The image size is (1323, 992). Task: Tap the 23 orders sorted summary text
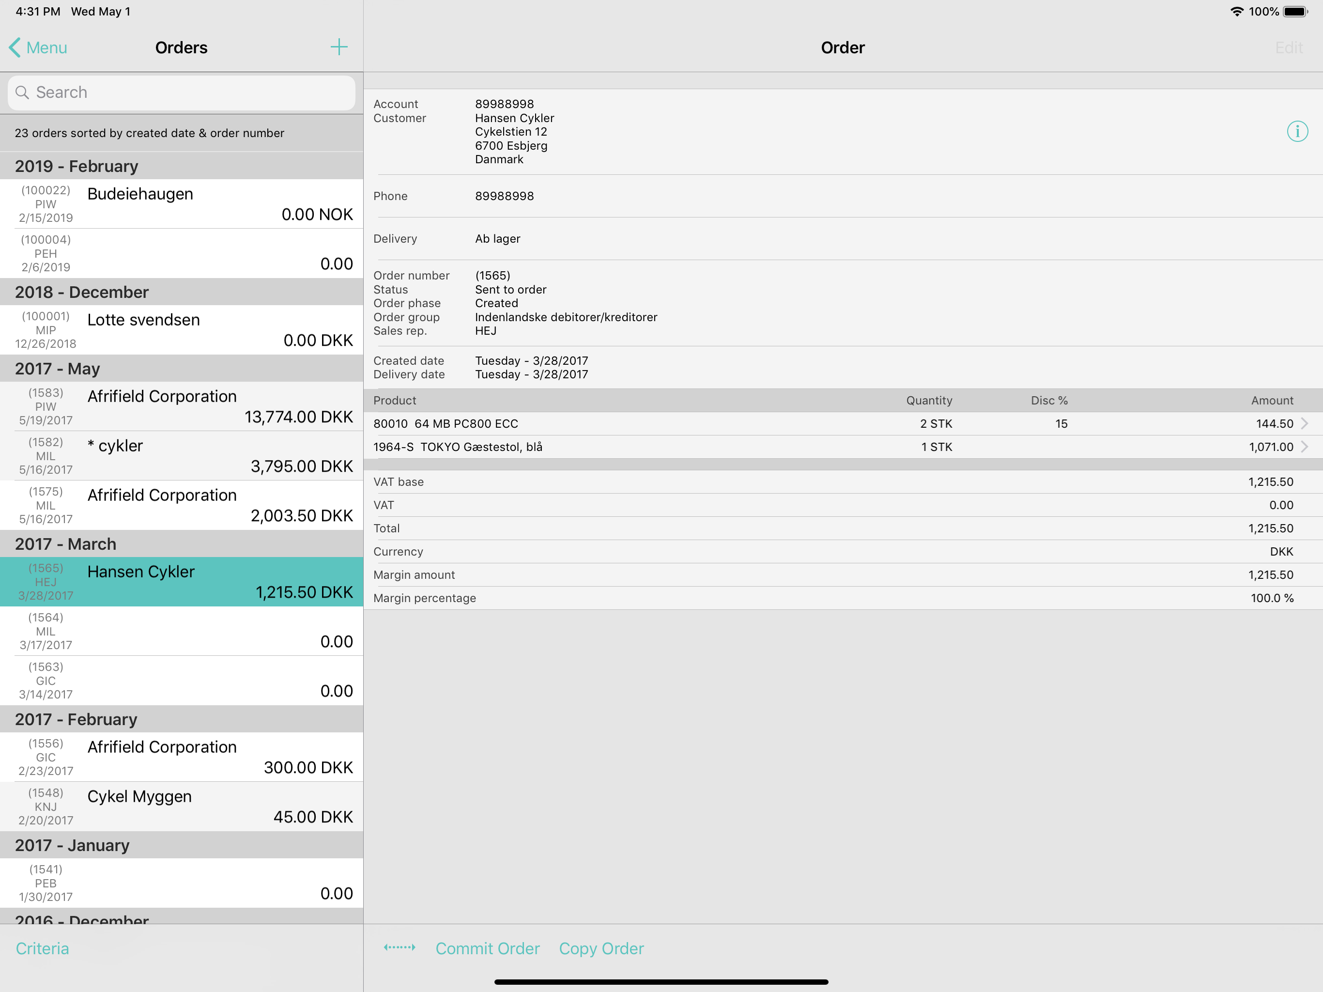click(x=150, y=133)
